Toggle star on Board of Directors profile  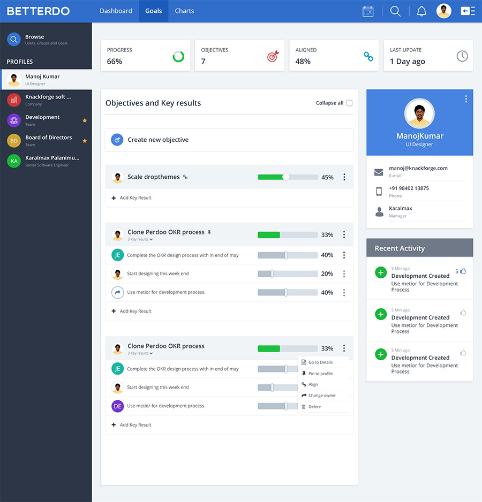click(85, 141)
